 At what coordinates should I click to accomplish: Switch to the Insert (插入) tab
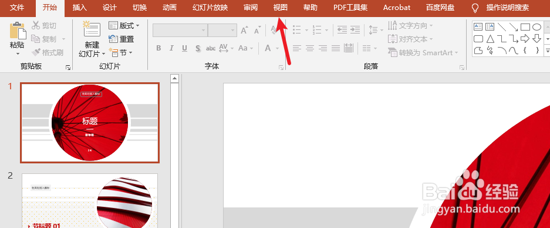click(x=80, y=8)
